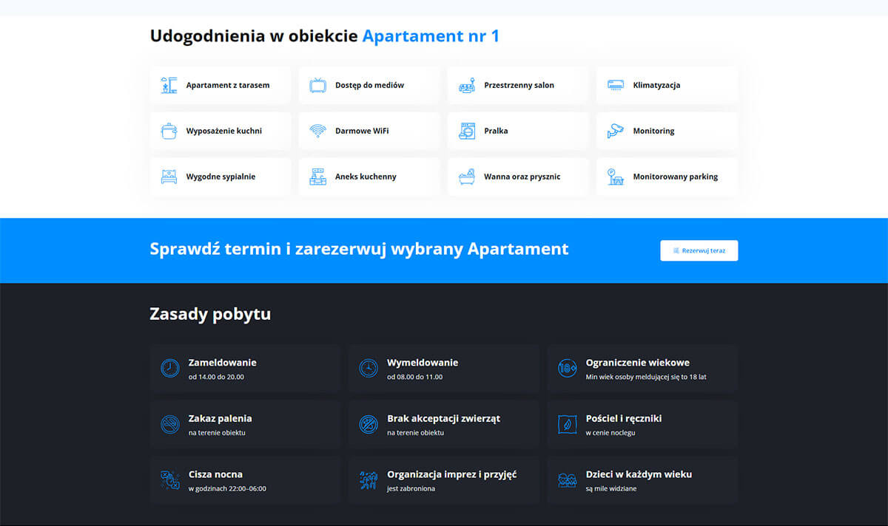This screenshot has width=888, height=526.
Task: Click the no-smoking icon for Zakaz palenia
Action: [x=170, y=424]
